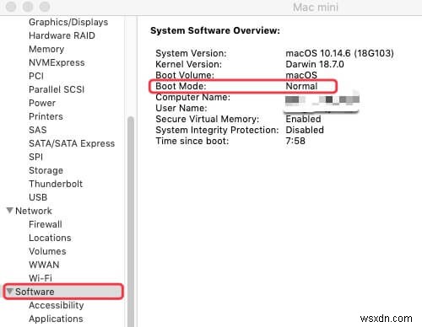Click the System Integrity Protection value Disabled
422x327 pixels.
(x=305, y=130)
